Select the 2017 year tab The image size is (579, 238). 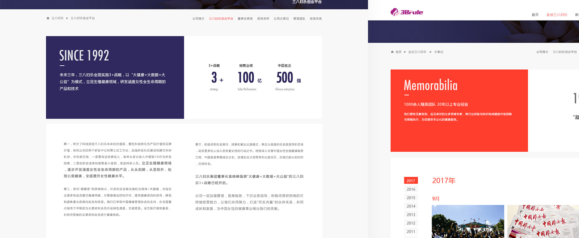[411, 181]
